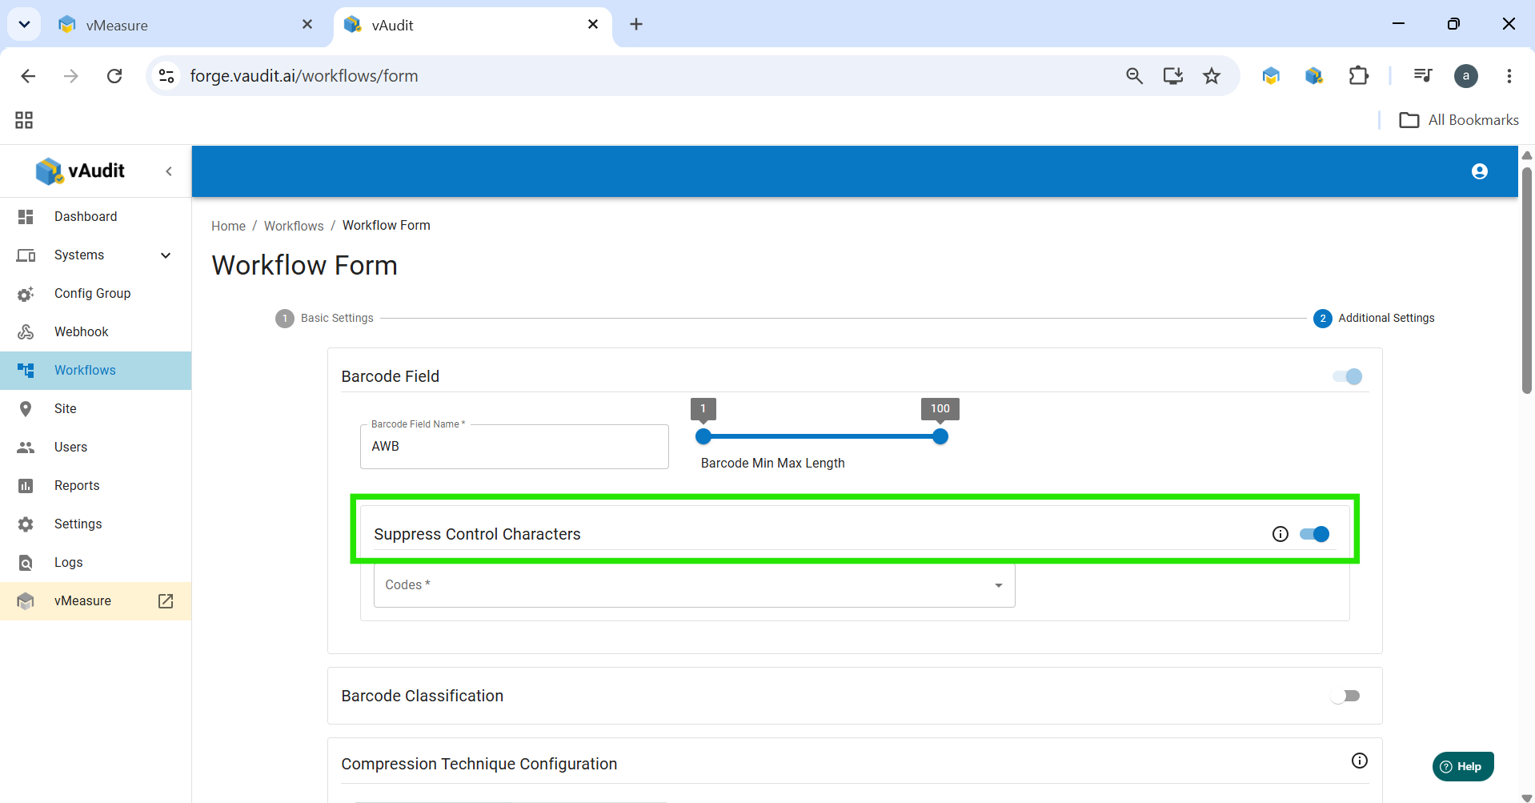Image resolution: width=1535 pixels, height=803 pixels.
Task: Toggle the Suppress Control Characters switch
Action: click(1315, 534)
